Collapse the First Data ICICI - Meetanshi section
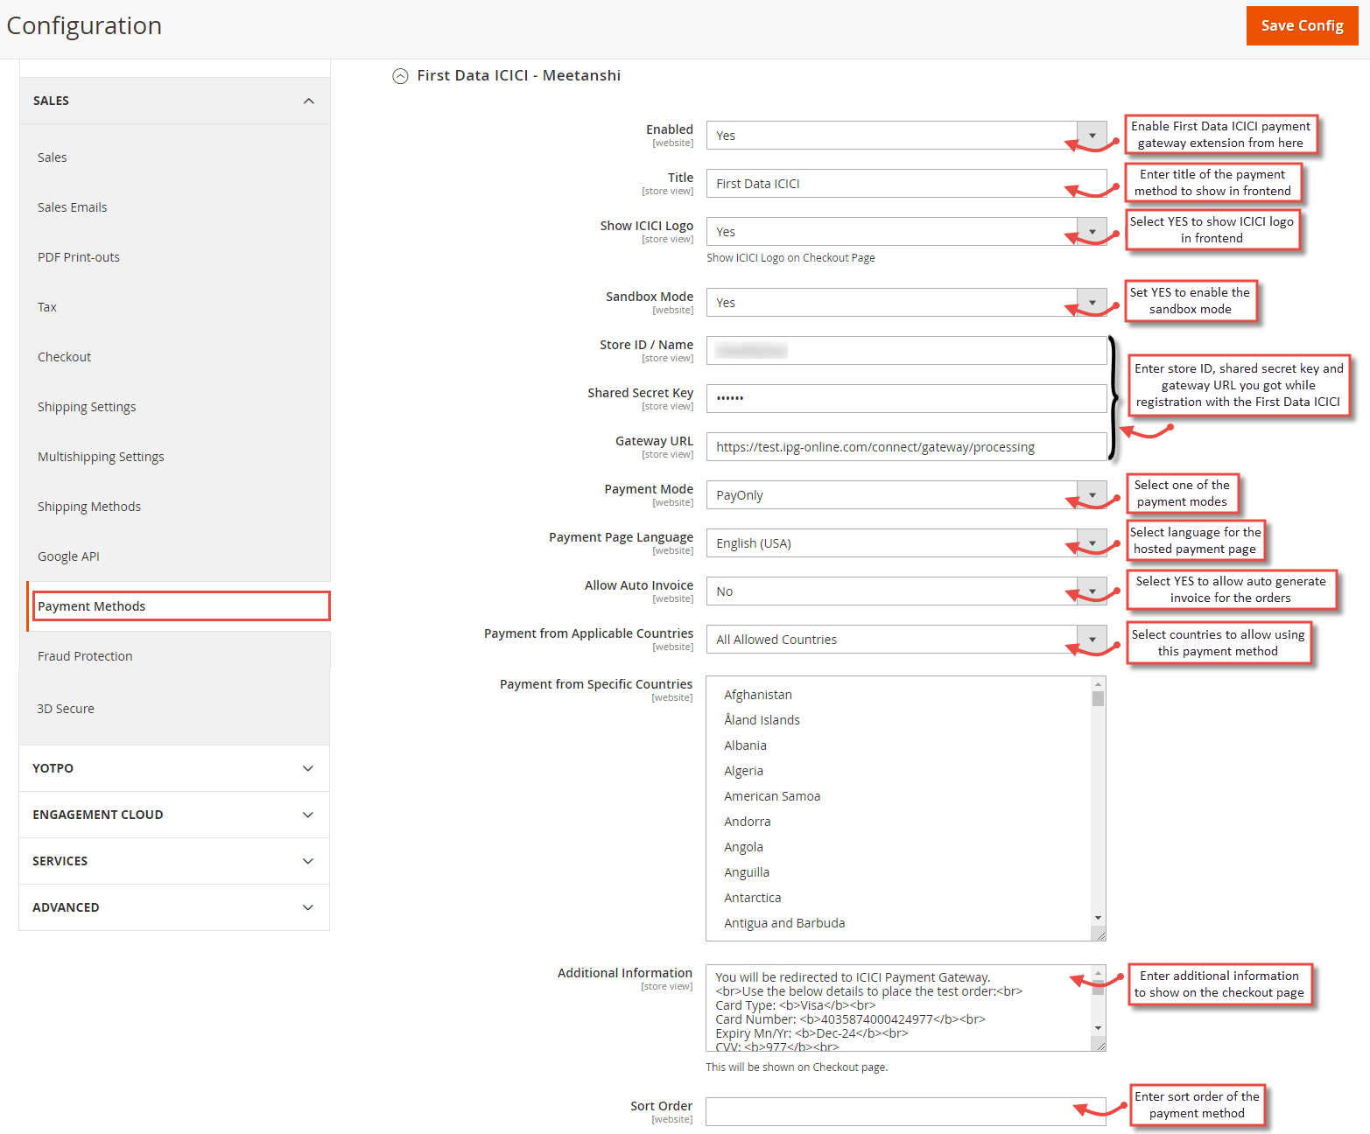Viewport: 1370px width, 1134px height. pyautogui.click(x=400, y=76)
